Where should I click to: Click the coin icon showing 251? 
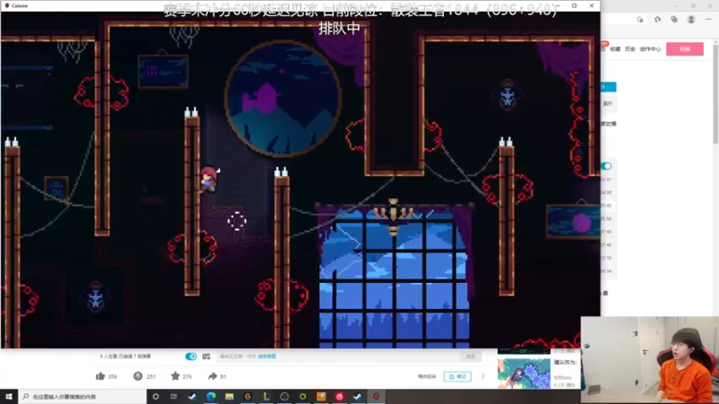[138, 376]
